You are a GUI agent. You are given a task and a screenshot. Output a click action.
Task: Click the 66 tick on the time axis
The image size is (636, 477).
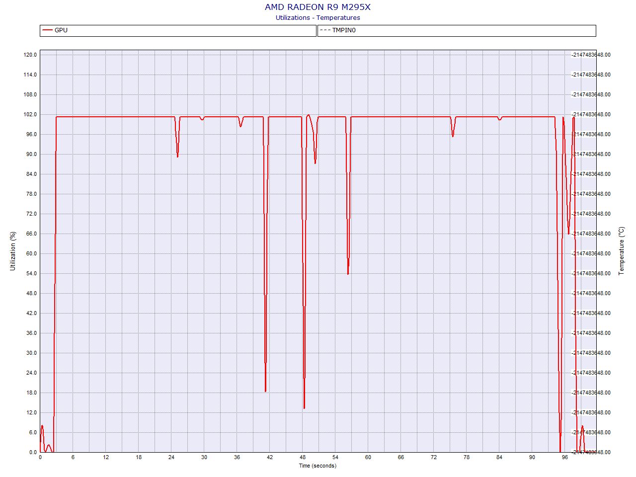point(401,458)
